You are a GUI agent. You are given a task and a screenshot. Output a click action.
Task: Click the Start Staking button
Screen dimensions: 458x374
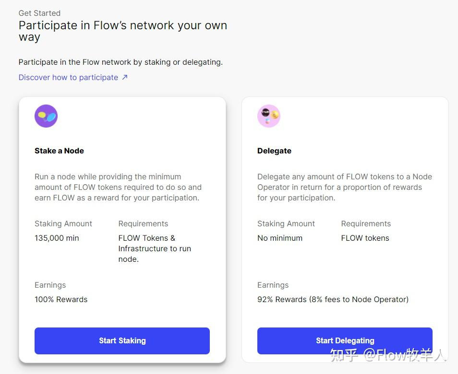pyautogui.click(x=122, y=341)
